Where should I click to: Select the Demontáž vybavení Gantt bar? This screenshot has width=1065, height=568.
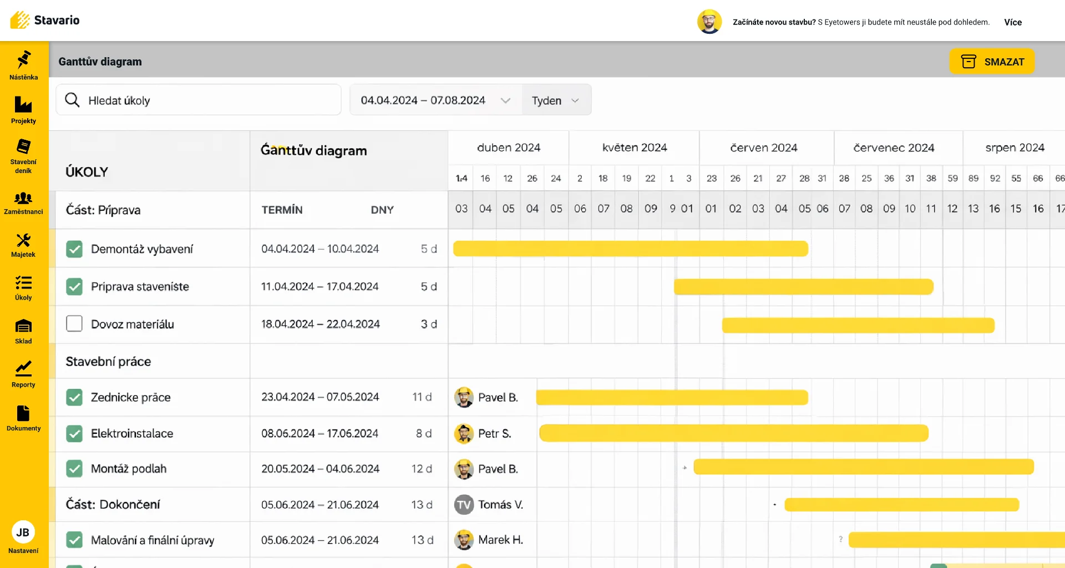pyautogui.click(x=631, y=248)
